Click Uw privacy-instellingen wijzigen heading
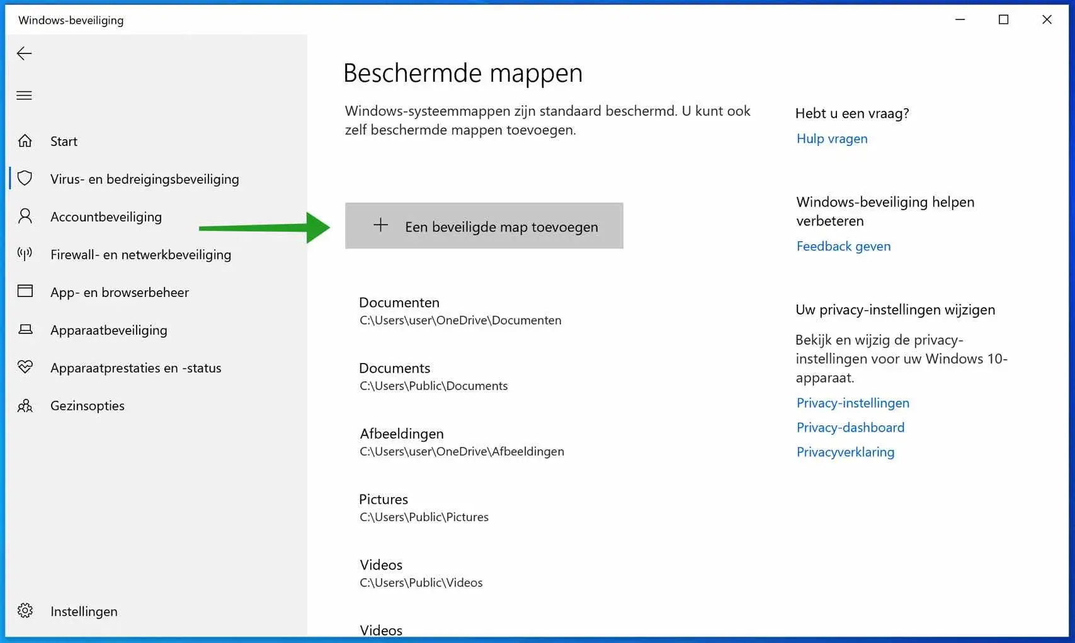Screen dimensions: 1075x643 (896, 310)
